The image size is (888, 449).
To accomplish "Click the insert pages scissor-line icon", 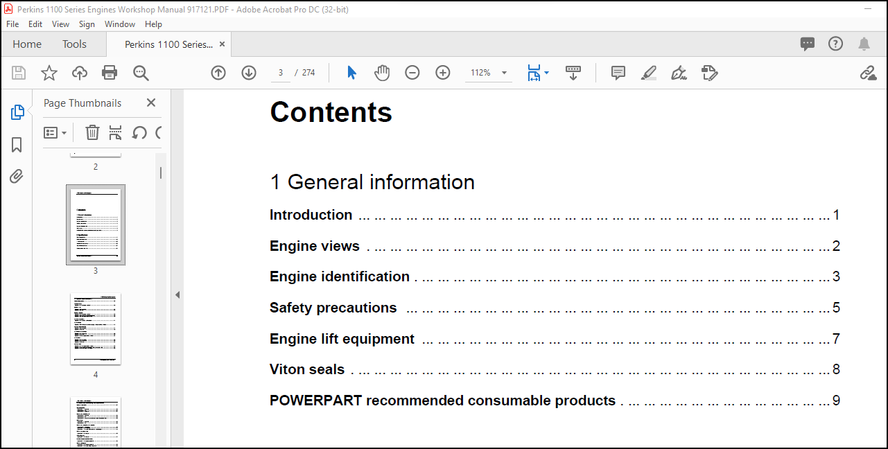I will (116, 132).
